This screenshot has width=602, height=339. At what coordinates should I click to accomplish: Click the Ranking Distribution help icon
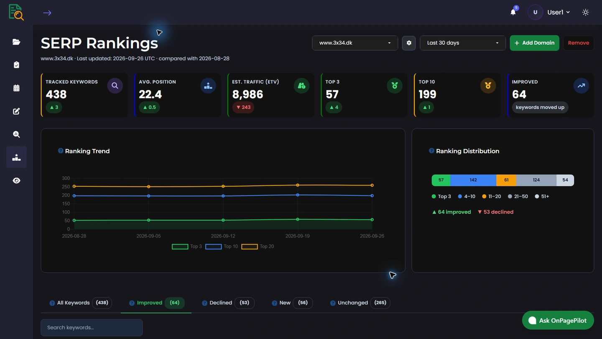click(431, 151)
